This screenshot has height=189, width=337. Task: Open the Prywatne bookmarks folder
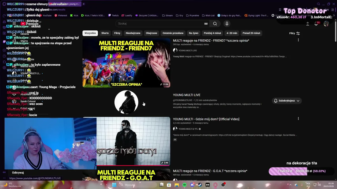click(192, 15)
